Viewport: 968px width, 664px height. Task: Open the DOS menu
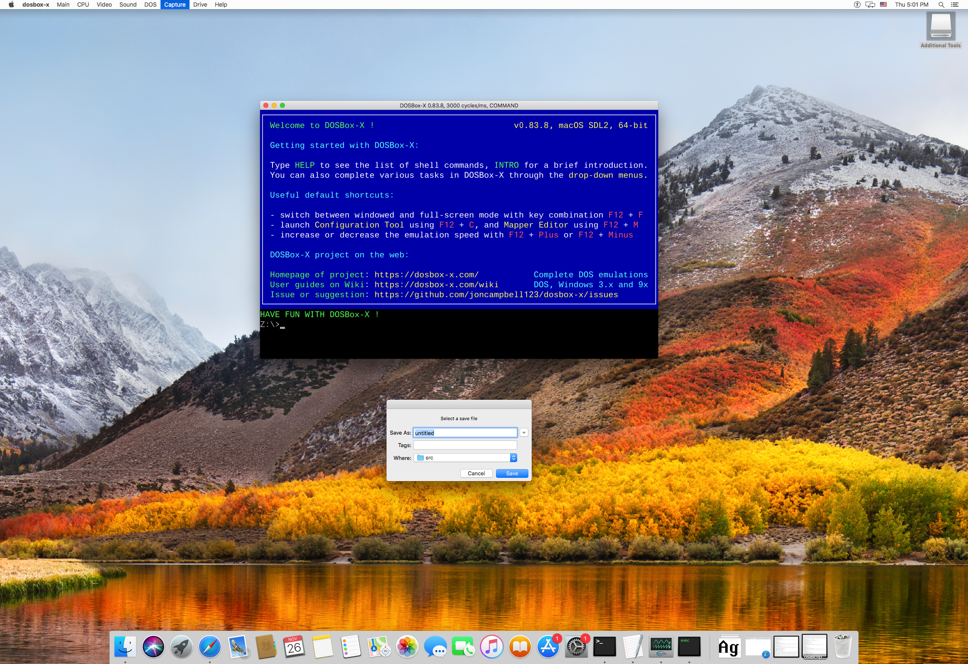click(151, 5)
